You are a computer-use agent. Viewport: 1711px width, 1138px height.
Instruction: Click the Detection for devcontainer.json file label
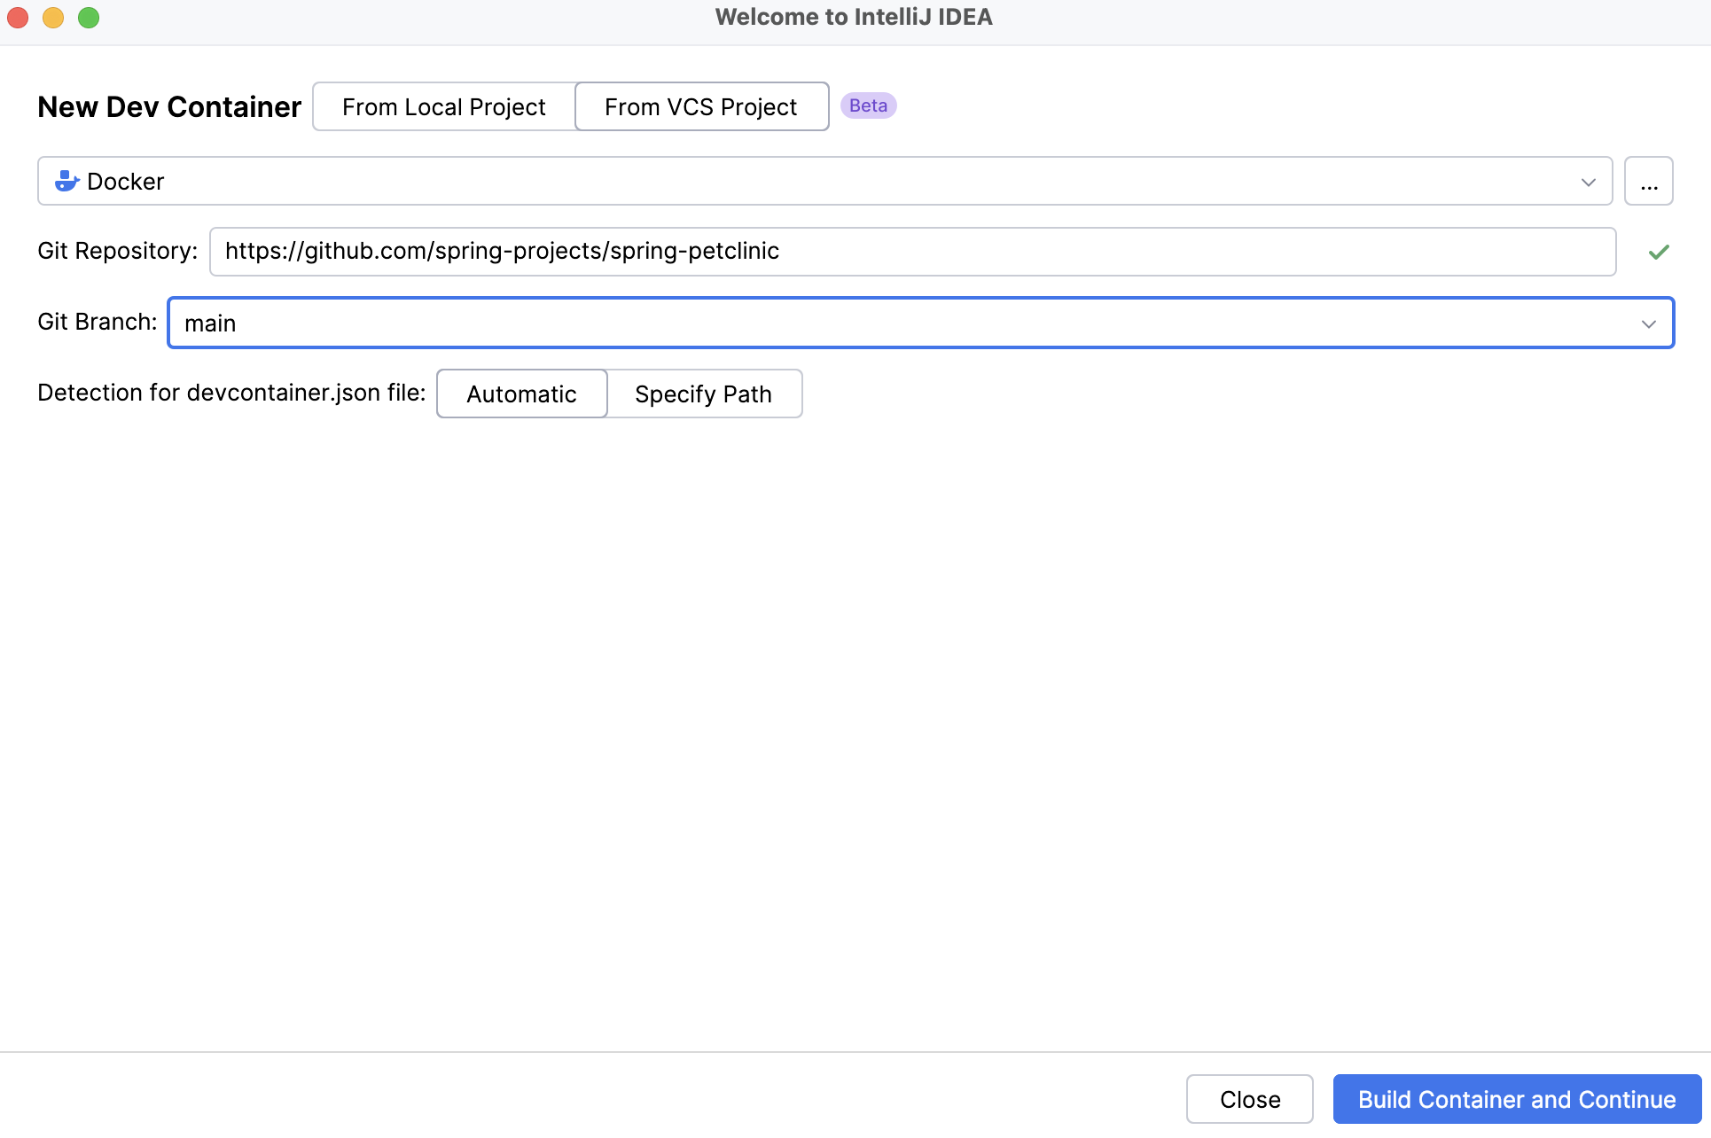click(231, 393)
